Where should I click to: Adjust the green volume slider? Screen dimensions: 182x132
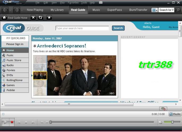[x=172, y=122]
